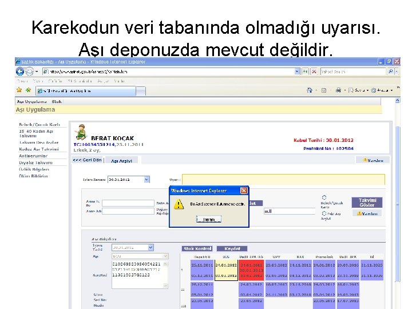The width and height of the screenshot is (412, 309).
Task: Switch to the Aşı Arşivi tab
Action: pos(121,161)
